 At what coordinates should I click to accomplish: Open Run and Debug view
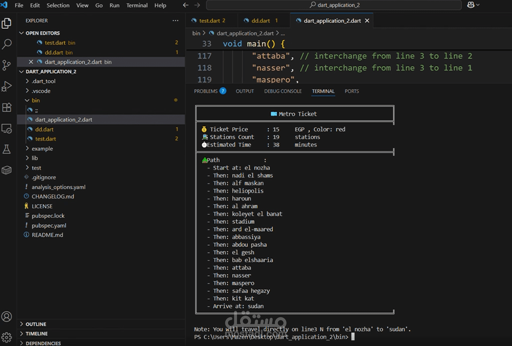pos(7,86)
